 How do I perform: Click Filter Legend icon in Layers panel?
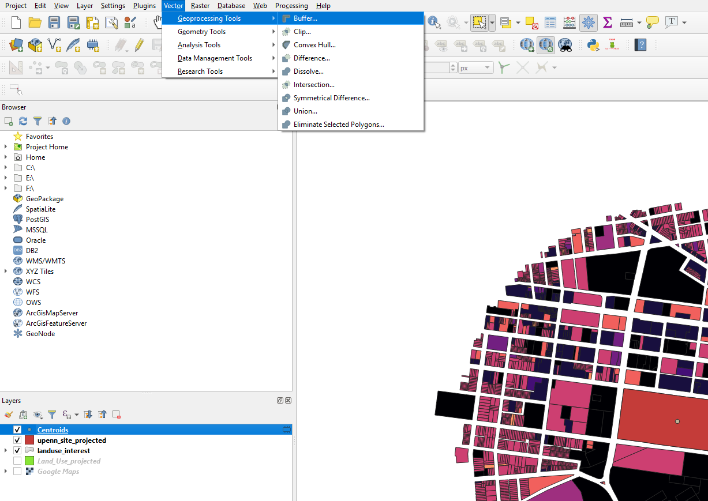(x=52, y=415)
